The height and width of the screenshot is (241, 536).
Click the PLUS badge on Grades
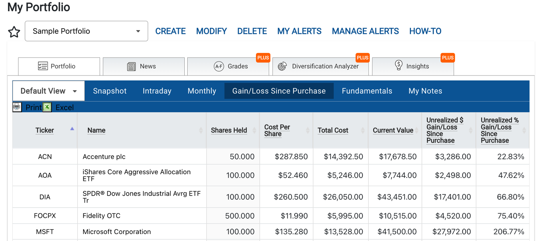pos(263,58)
